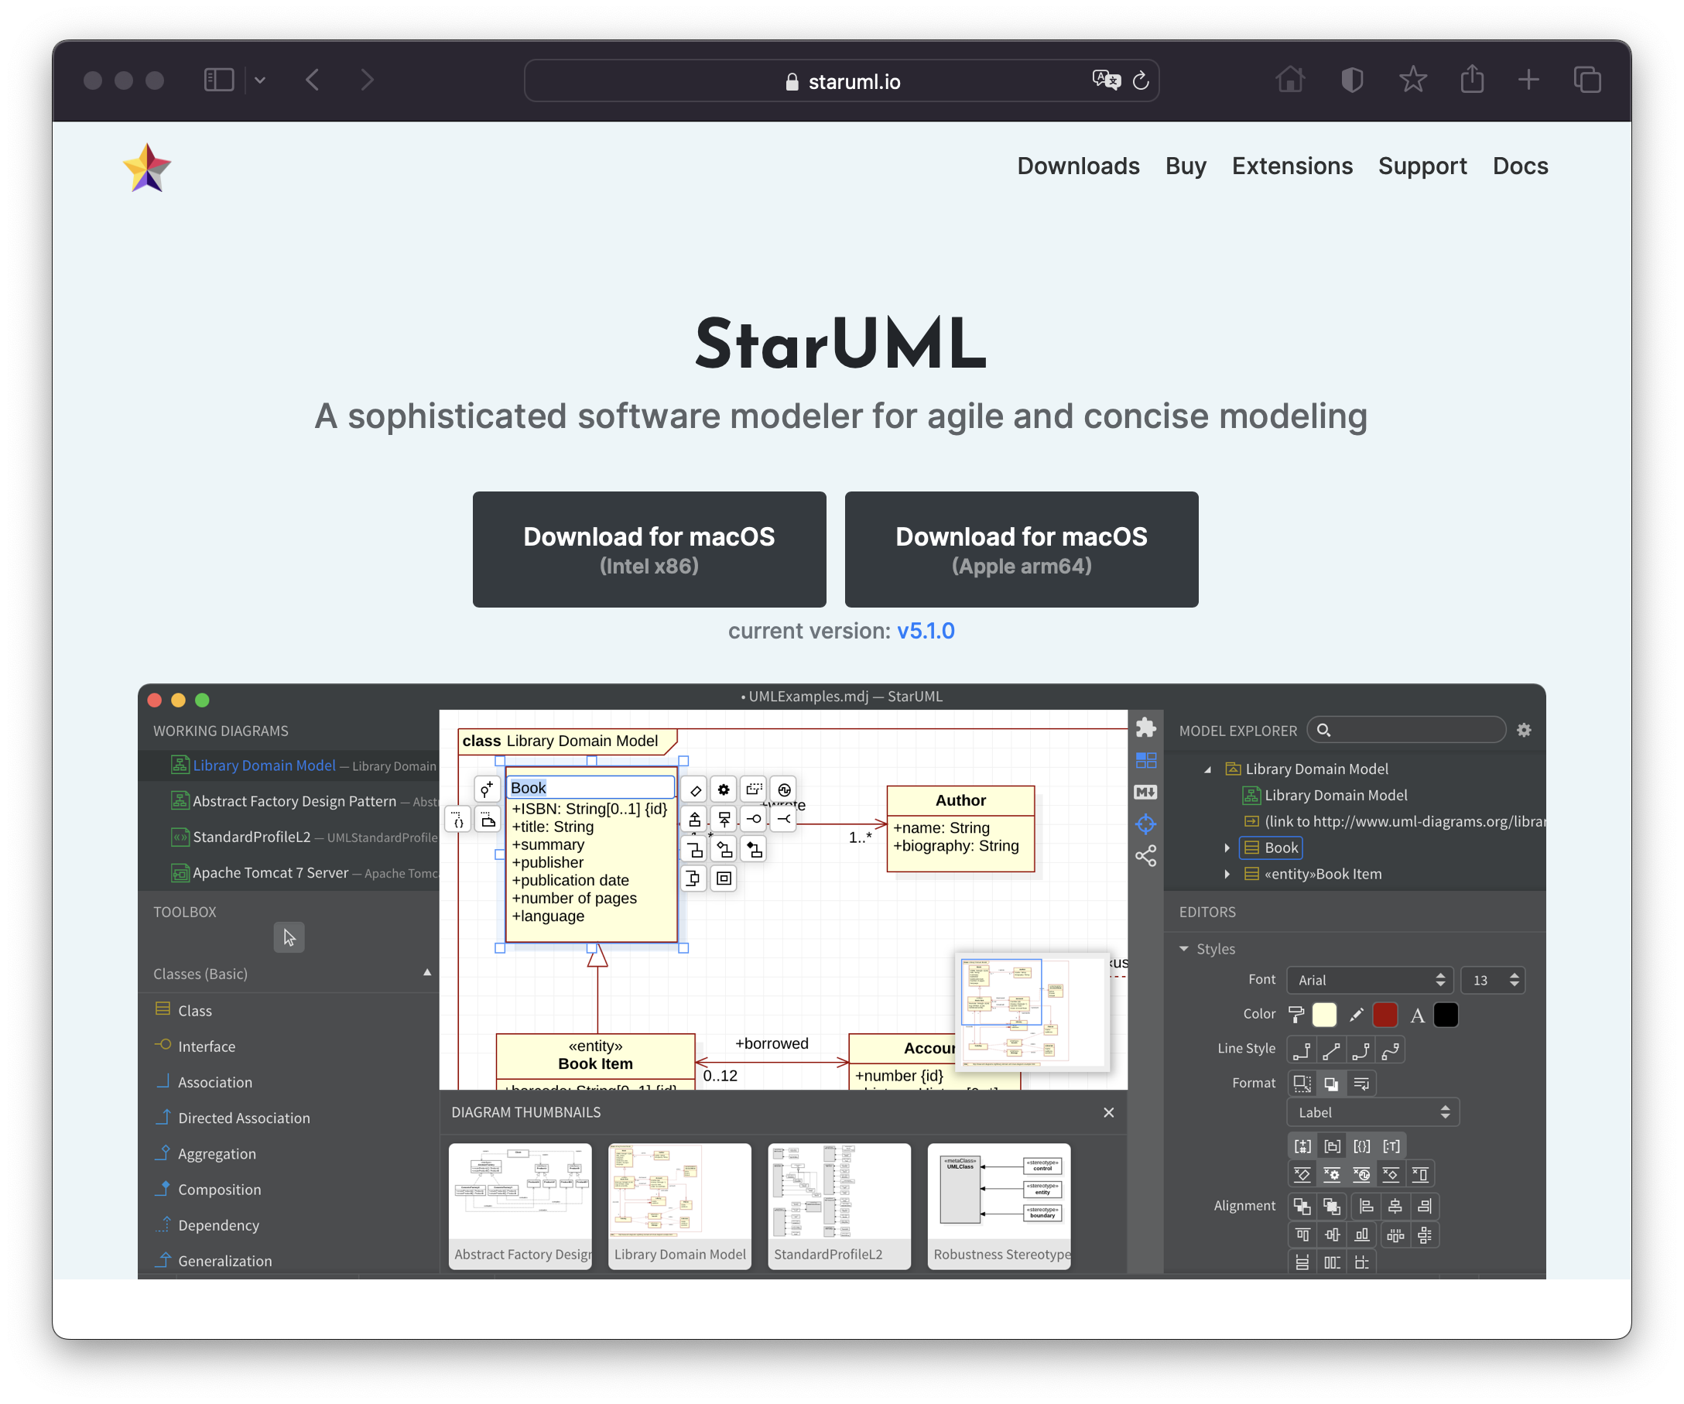Open the Docs page from the top navigation
The width and height of the screenshot is (1684, 1404).
[1521, 166]
